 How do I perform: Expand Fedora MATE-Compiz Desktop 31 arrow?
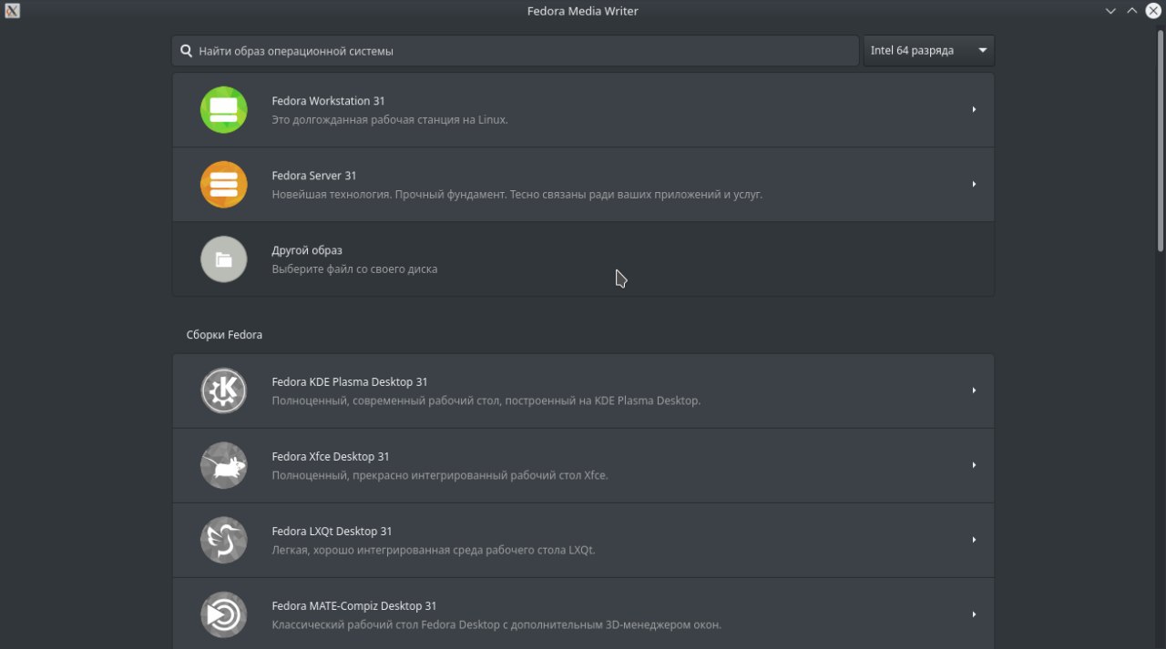(x=974, y=614)
